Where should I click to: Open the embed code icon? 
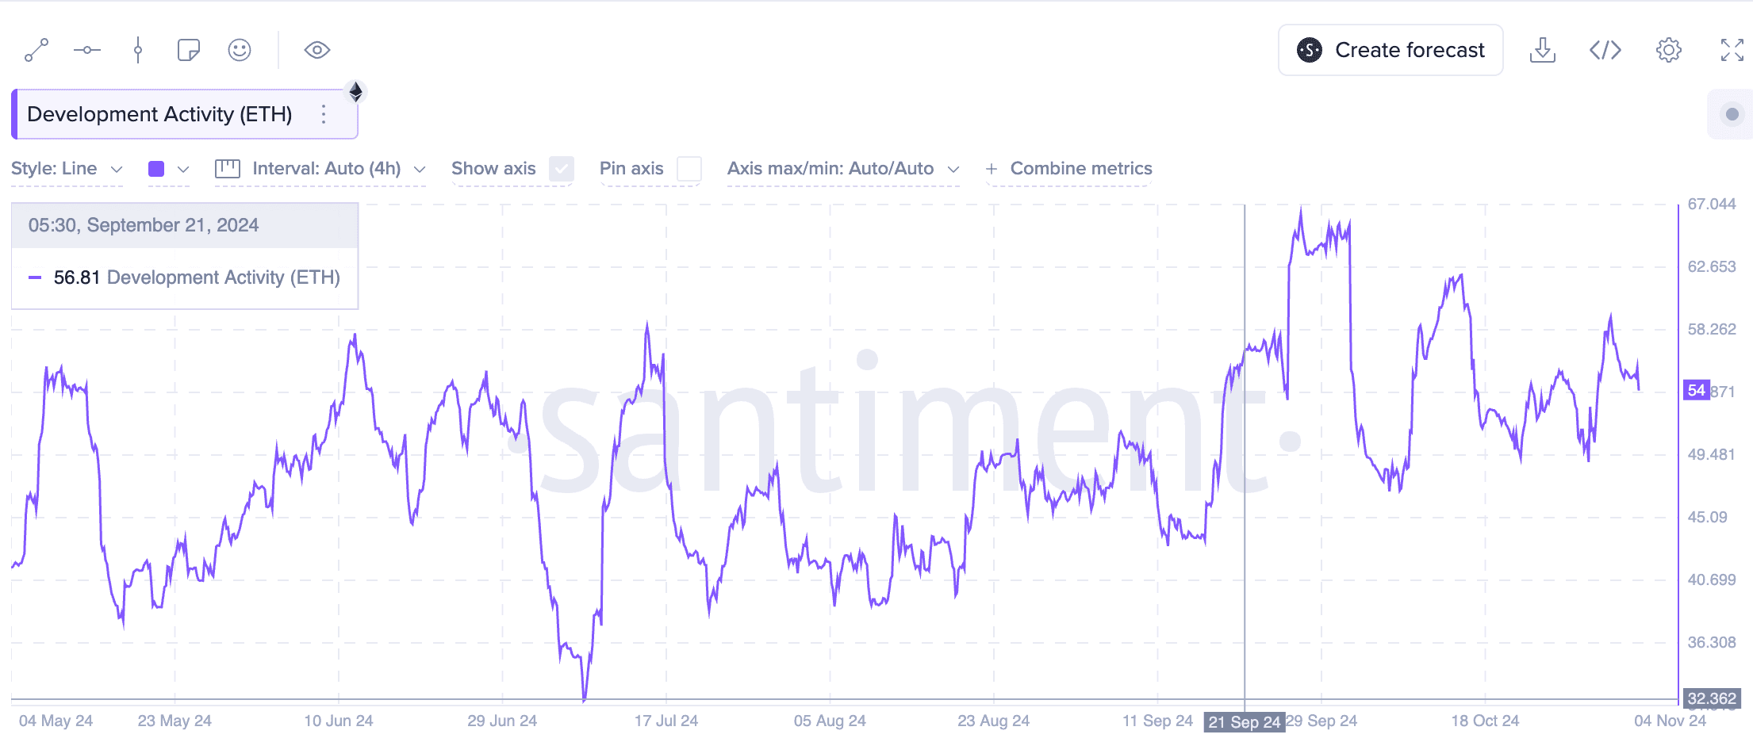coord(1605,50)
